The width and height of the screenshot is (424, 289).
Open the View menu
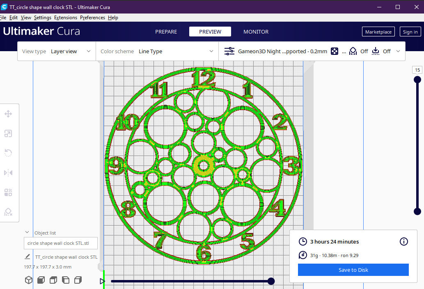(26, 18)
